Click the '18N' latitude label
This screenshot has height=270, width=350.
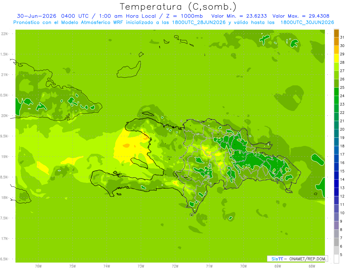(4, 198)
